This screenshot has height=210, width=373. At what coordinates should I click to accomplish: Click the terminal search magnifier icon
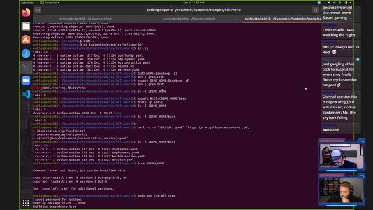316,10
